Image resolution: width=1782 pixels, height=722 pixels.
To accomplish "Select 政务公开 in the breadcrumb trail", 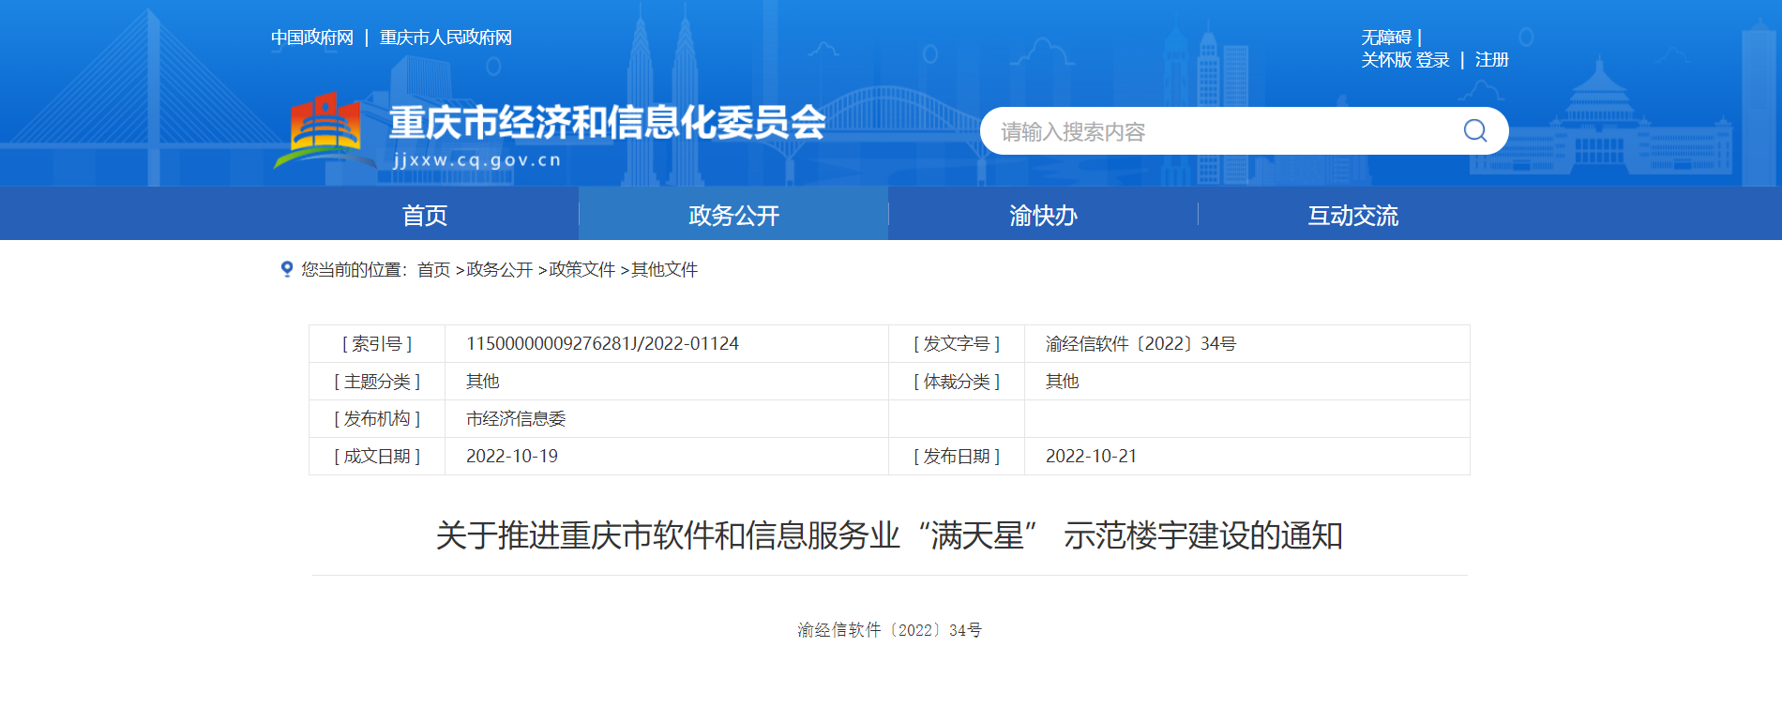I will [x=499, y=270].
